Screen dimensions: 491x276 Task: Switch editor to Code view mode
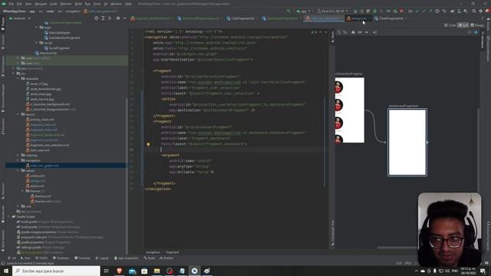450,25
